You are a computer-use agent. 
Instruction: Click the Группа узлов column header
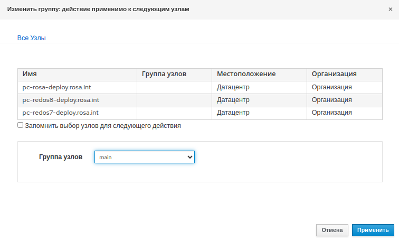(164, 74)
